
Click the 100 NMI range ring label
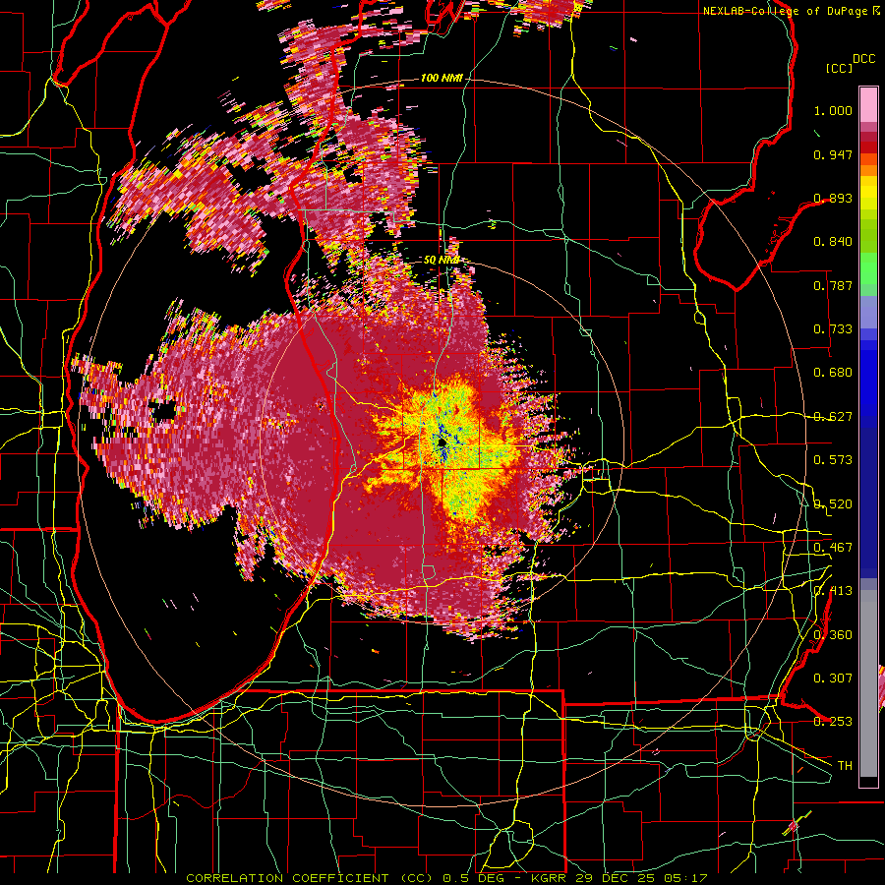(x=442, y=78)
